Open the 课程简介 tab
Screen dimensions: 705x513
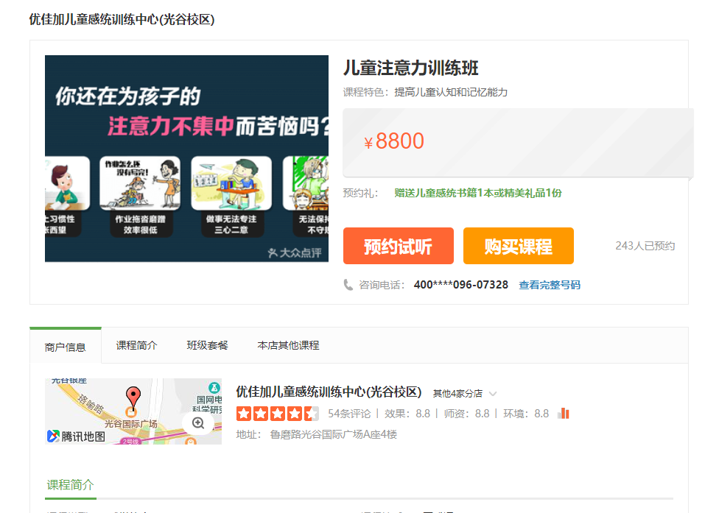point(136,345)
